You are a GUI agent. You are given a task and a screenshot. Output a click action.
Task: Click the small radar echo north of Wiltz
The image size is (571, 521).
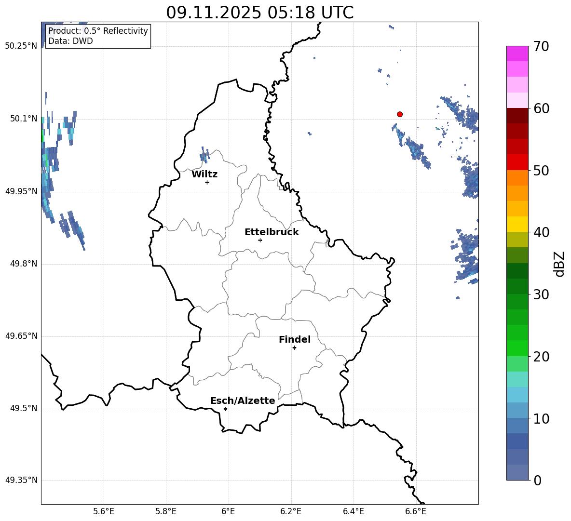tap(204, 155)
